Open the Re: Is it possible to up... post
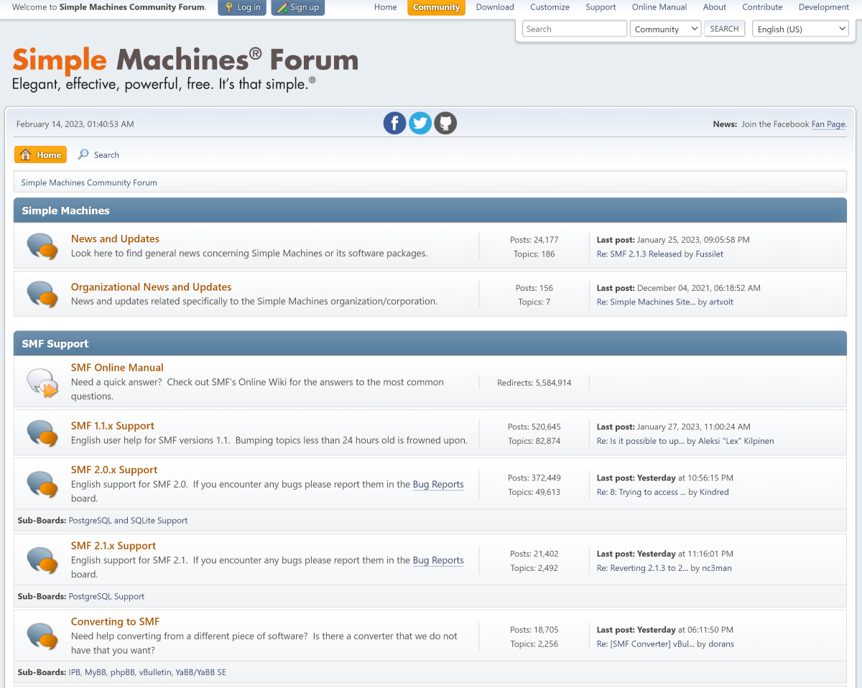The width and height of the screenshot is (862, 688). pos(641,441)
